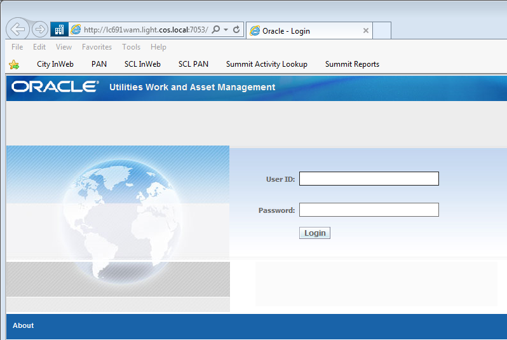This screenshot has width=507, height=340.
Task: Refresh the page with reload icon
Action: coord(236,30)
